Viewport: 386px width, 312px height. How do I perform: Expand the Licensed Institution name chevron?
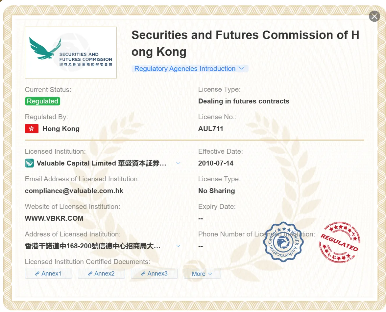click(179, 163)
